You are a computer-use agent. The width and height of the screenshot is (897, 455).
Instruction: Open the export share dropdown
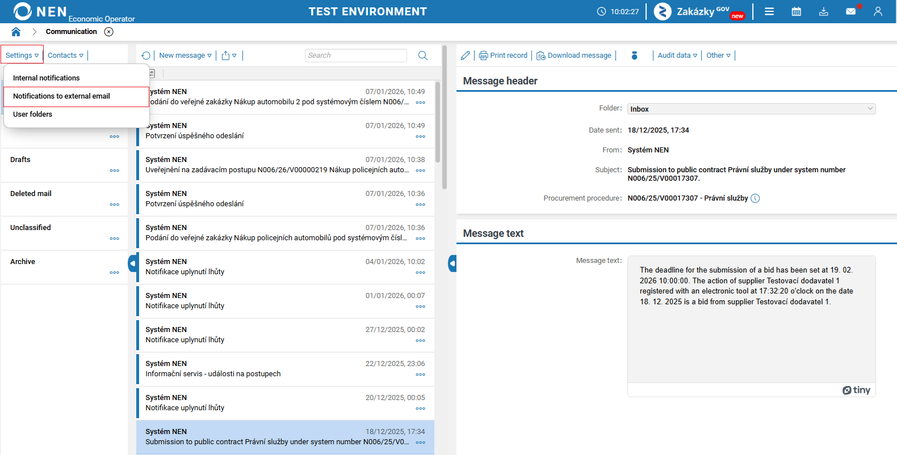(229, 55)
